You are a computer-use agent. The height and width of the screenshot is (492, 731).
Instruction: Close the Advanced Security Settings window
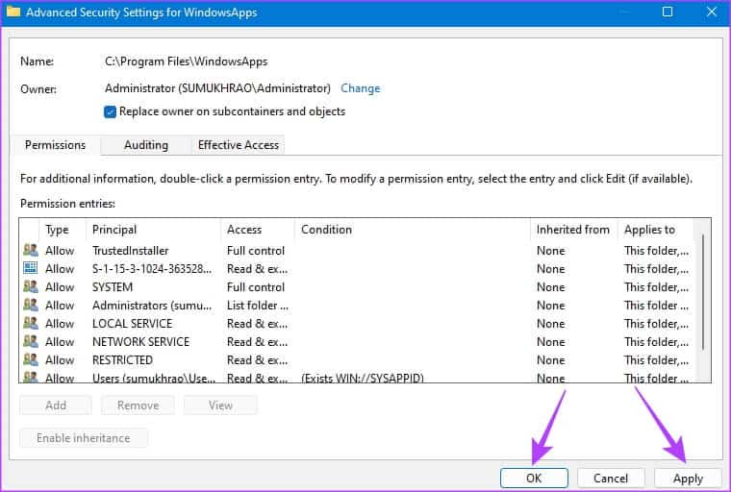(712, 12)
